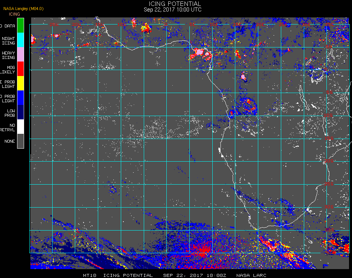The height and width of the screenshot is (278, 352).
Task: Click the 5E longitude label
Action: coord(192,24)
